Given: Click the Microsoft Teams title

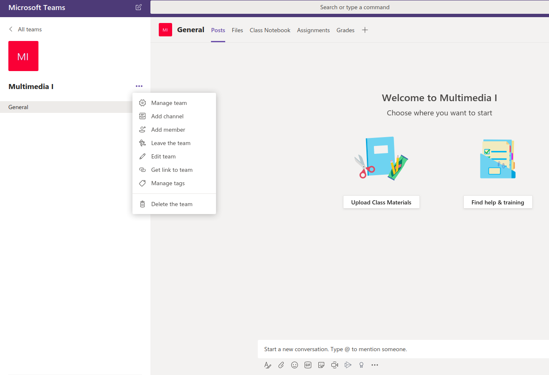Looking at the screenshot, I should pyautogui.click(x=37, y=8).
